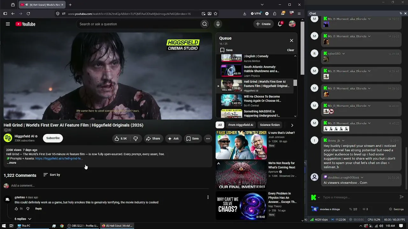Save the video to a playlist

[193, 138]
